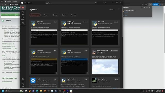The width and height of the screenshot is (165, 93).
Task: Select All departments filter
Action: pyautogui.click(x=35, y=15)
